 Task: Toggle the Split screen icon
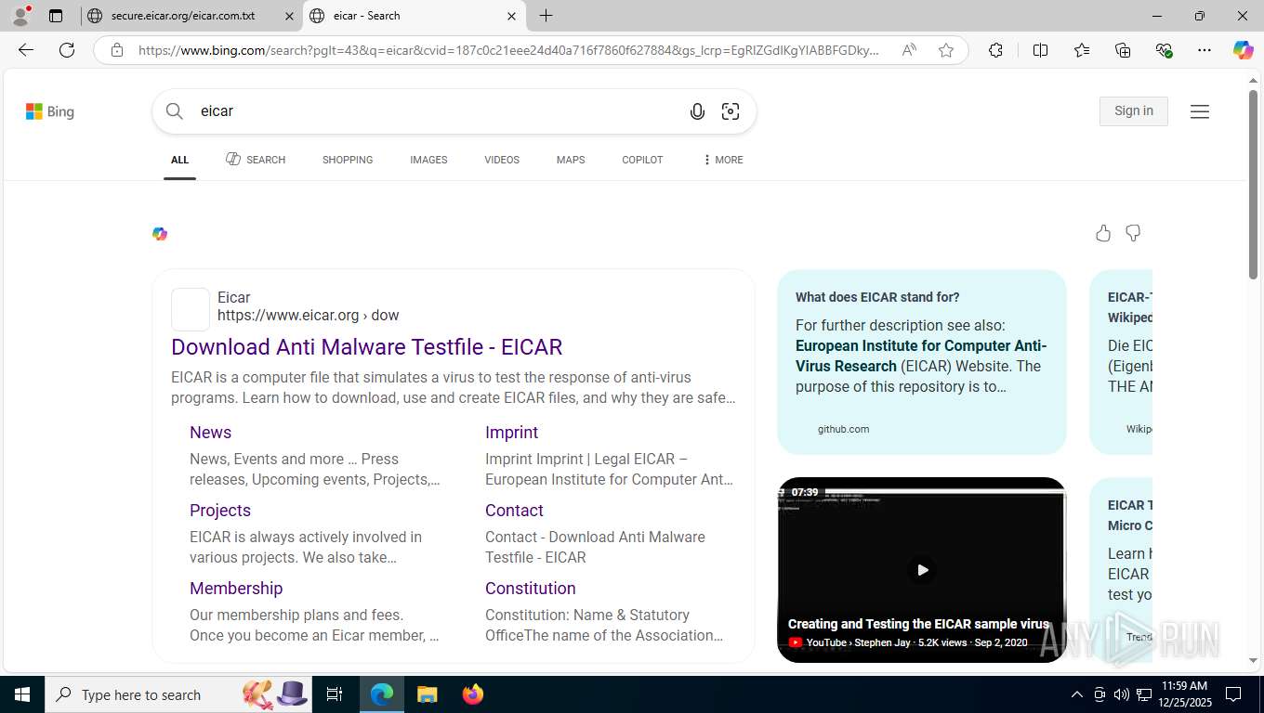[x=1040, y=50]
